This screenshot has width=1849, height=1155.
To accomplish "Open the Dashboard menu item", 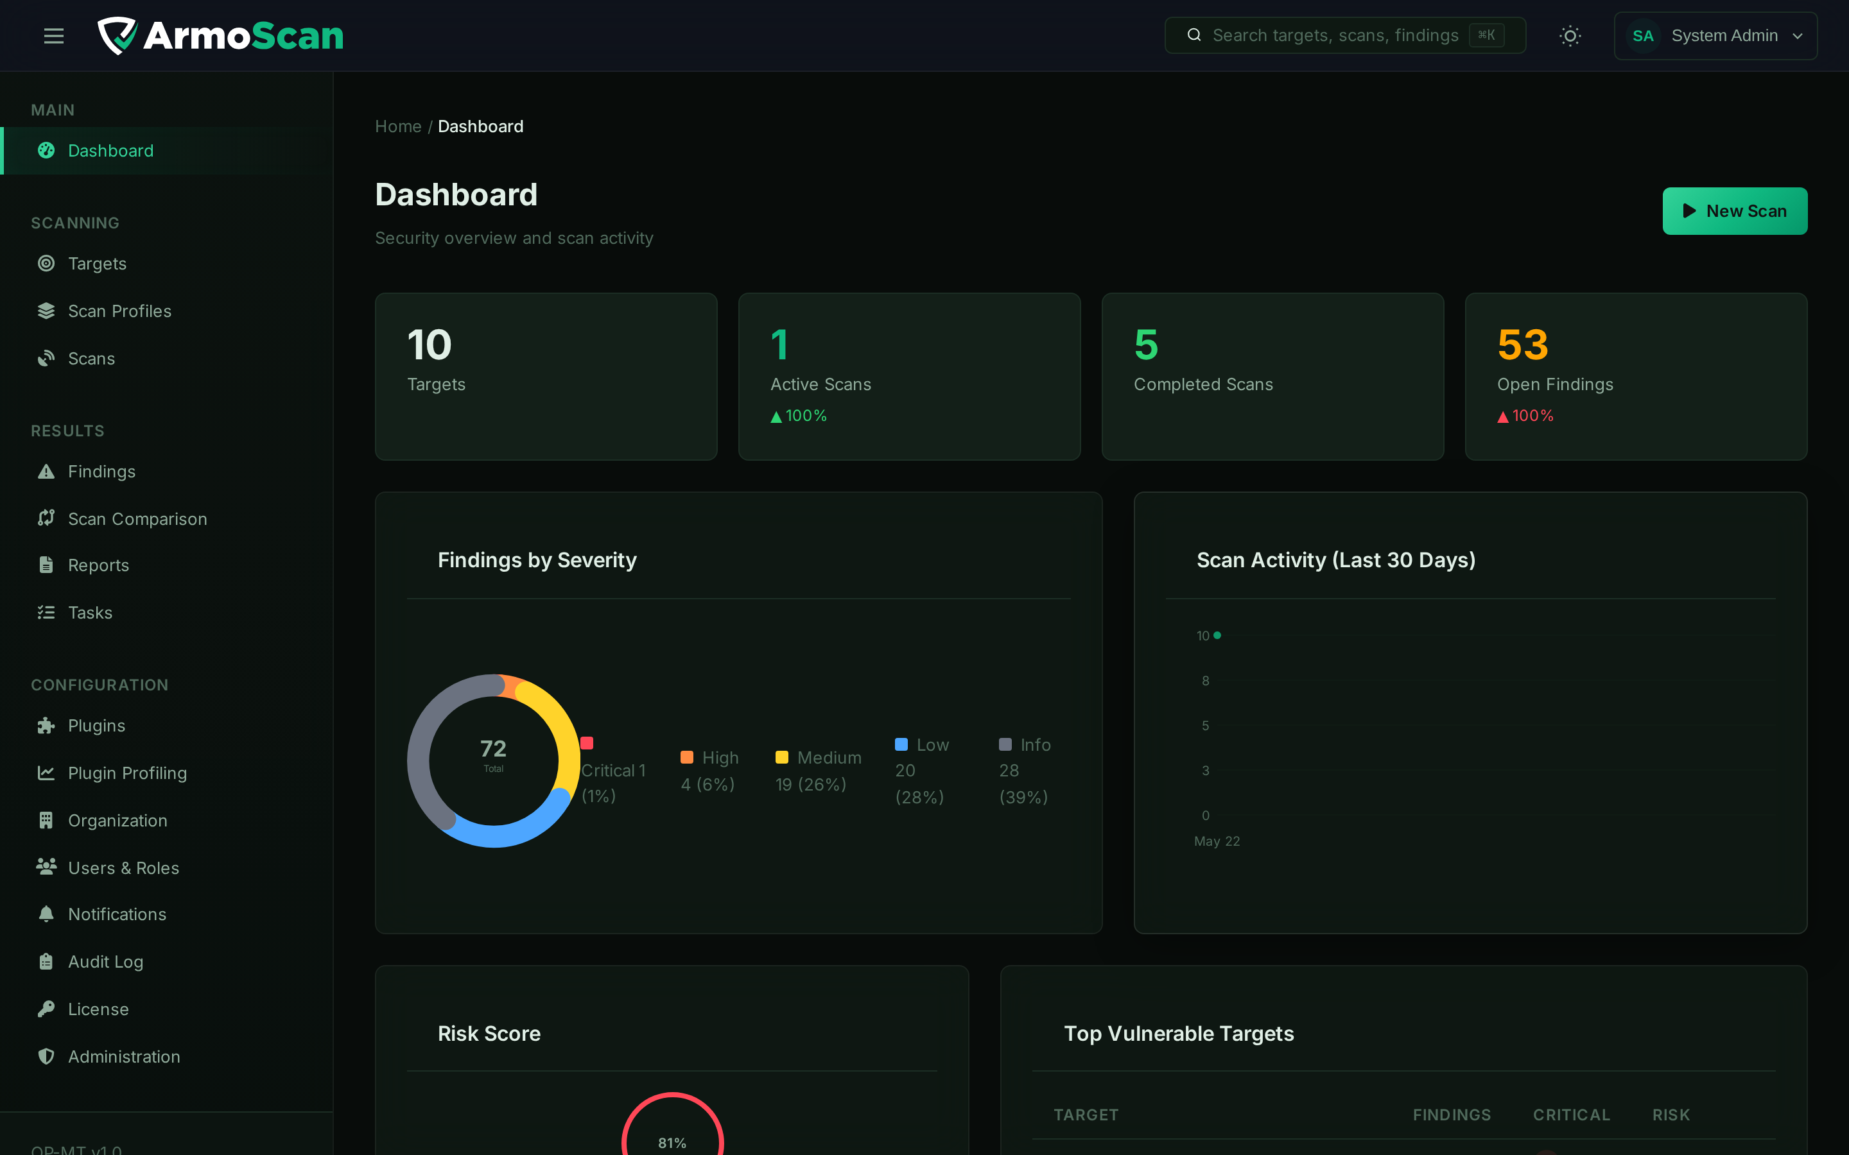I will point(166,151).
